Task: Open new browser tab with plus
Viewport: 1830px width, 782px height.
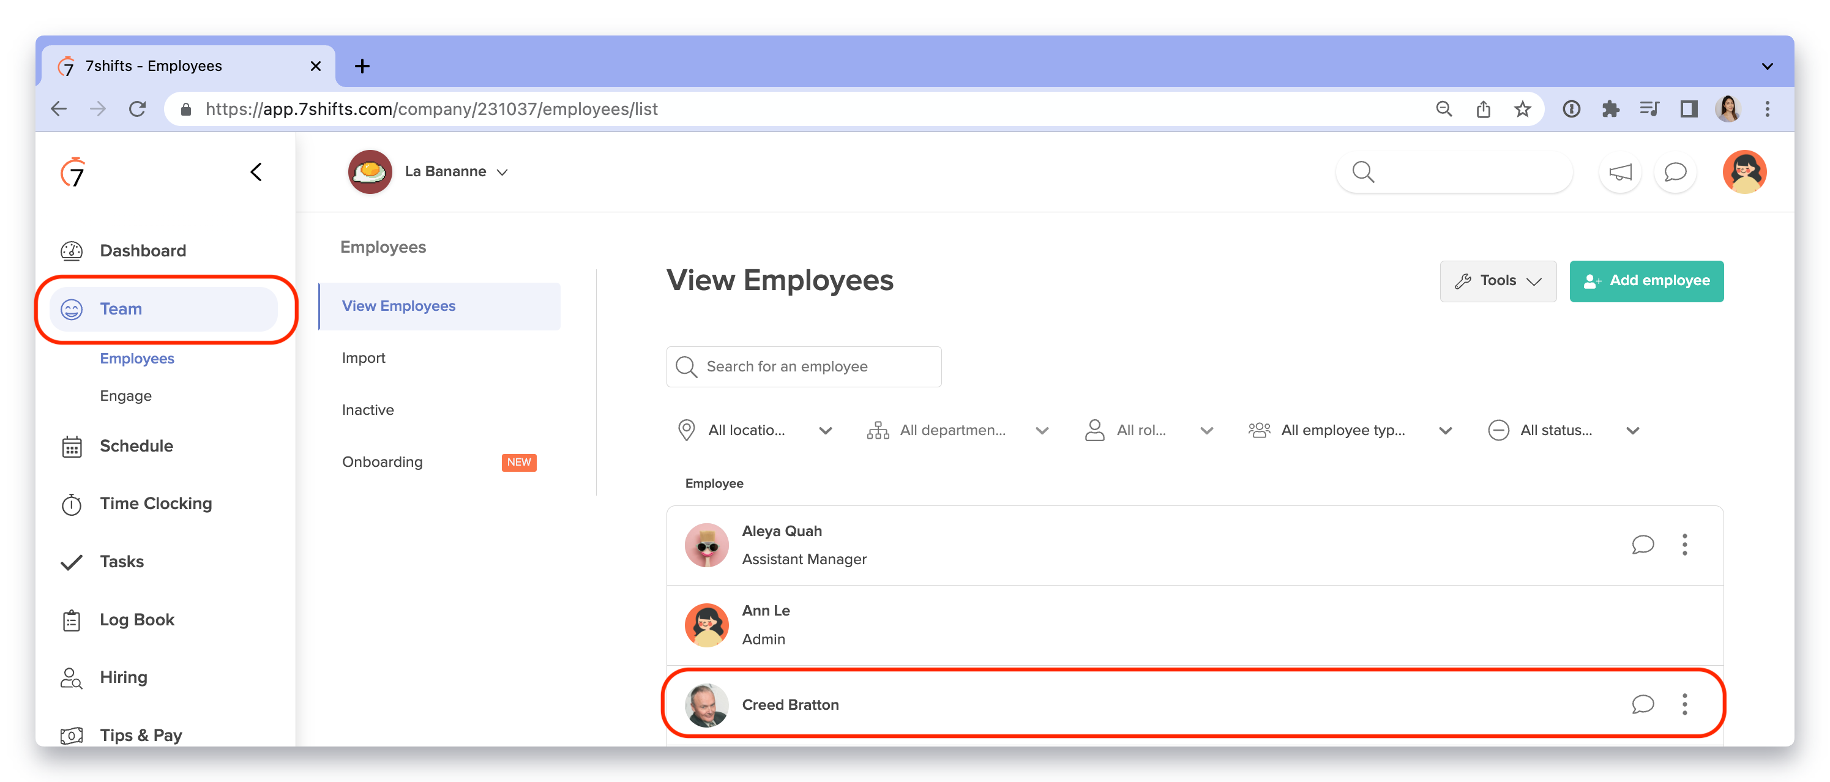Action: [x=362, y=66]
